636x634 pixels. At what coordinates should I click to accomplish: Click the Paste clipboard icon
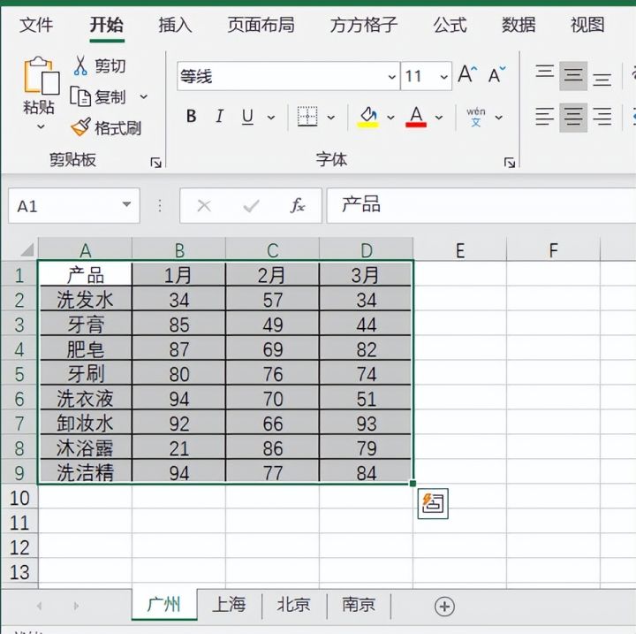[x=41, y=75]
